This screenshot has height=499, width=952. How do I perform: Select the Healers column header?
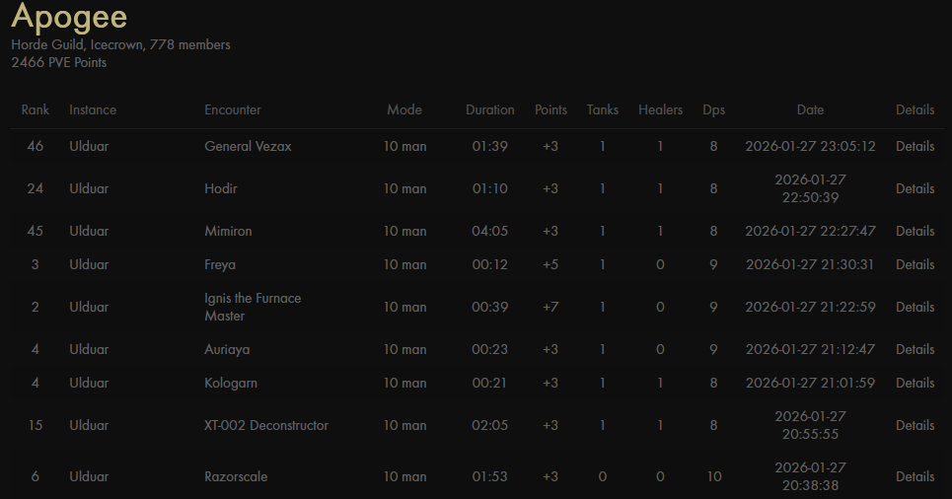661,109
